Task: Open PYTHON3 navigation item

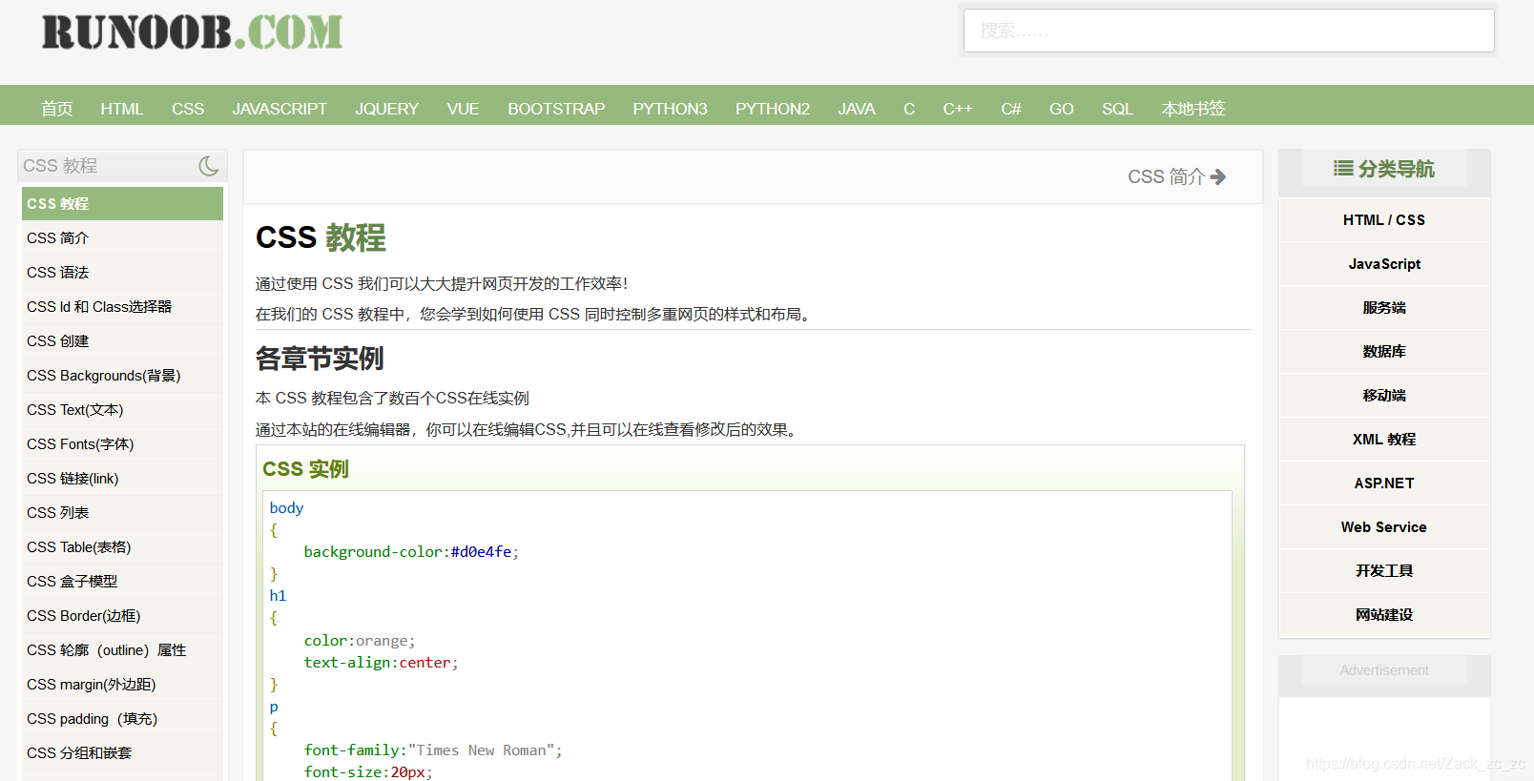Action: click(x=670, y=109)
